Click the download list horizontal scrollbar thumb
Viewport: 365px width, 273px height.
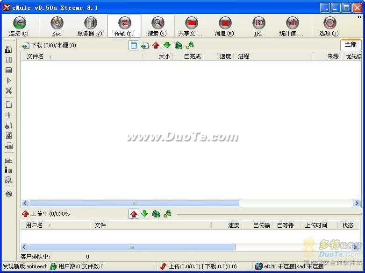point(135,203)
